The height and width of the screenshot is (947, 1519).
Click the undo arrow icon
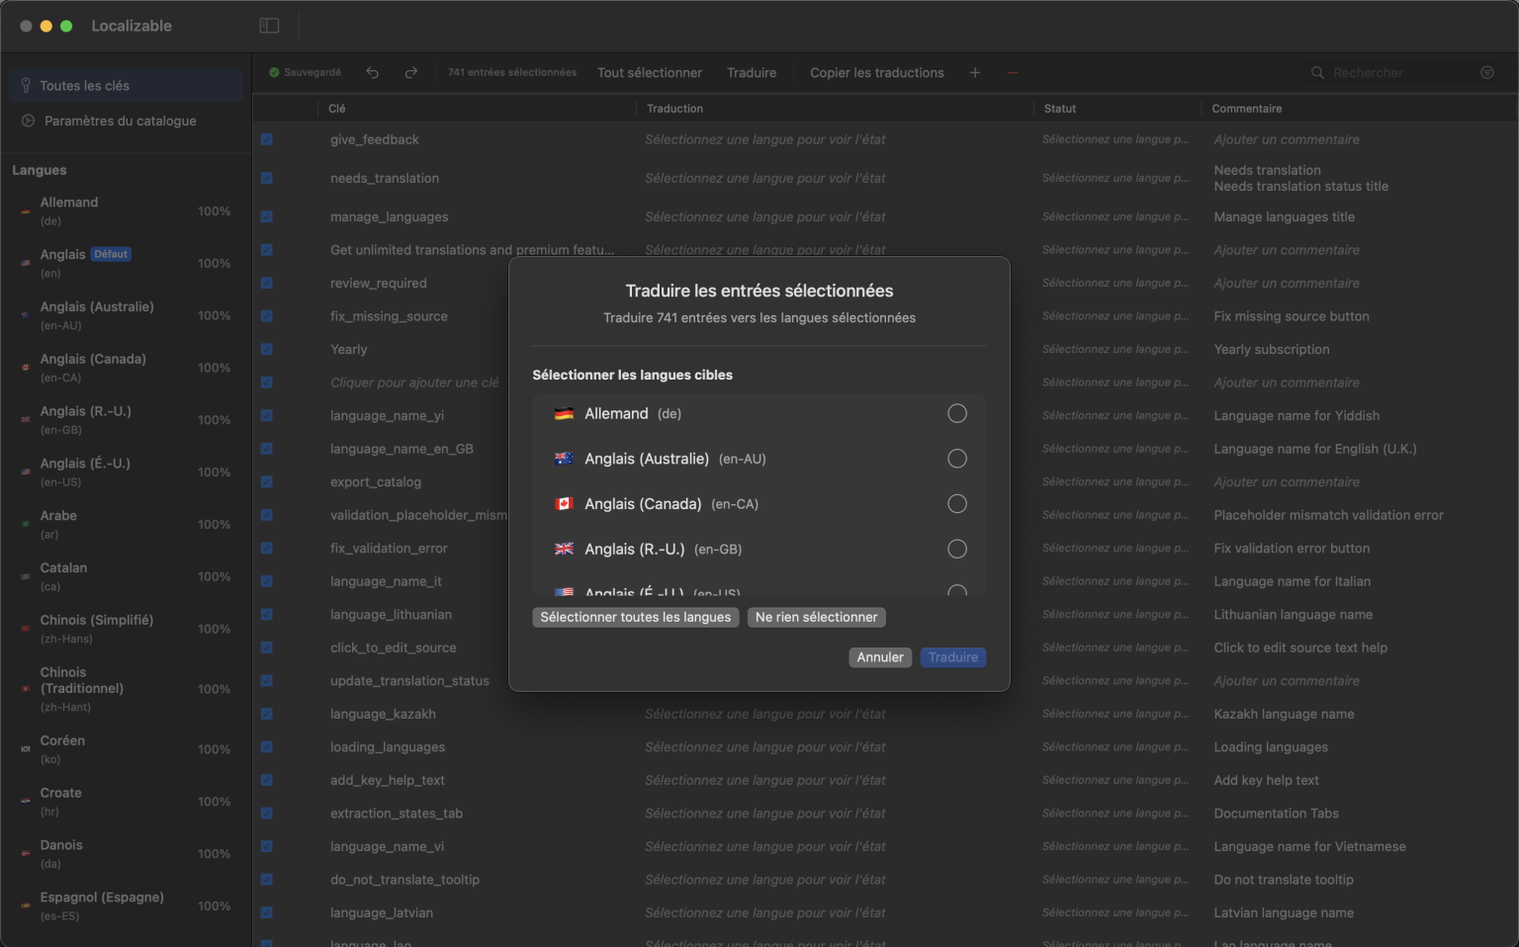372,72
